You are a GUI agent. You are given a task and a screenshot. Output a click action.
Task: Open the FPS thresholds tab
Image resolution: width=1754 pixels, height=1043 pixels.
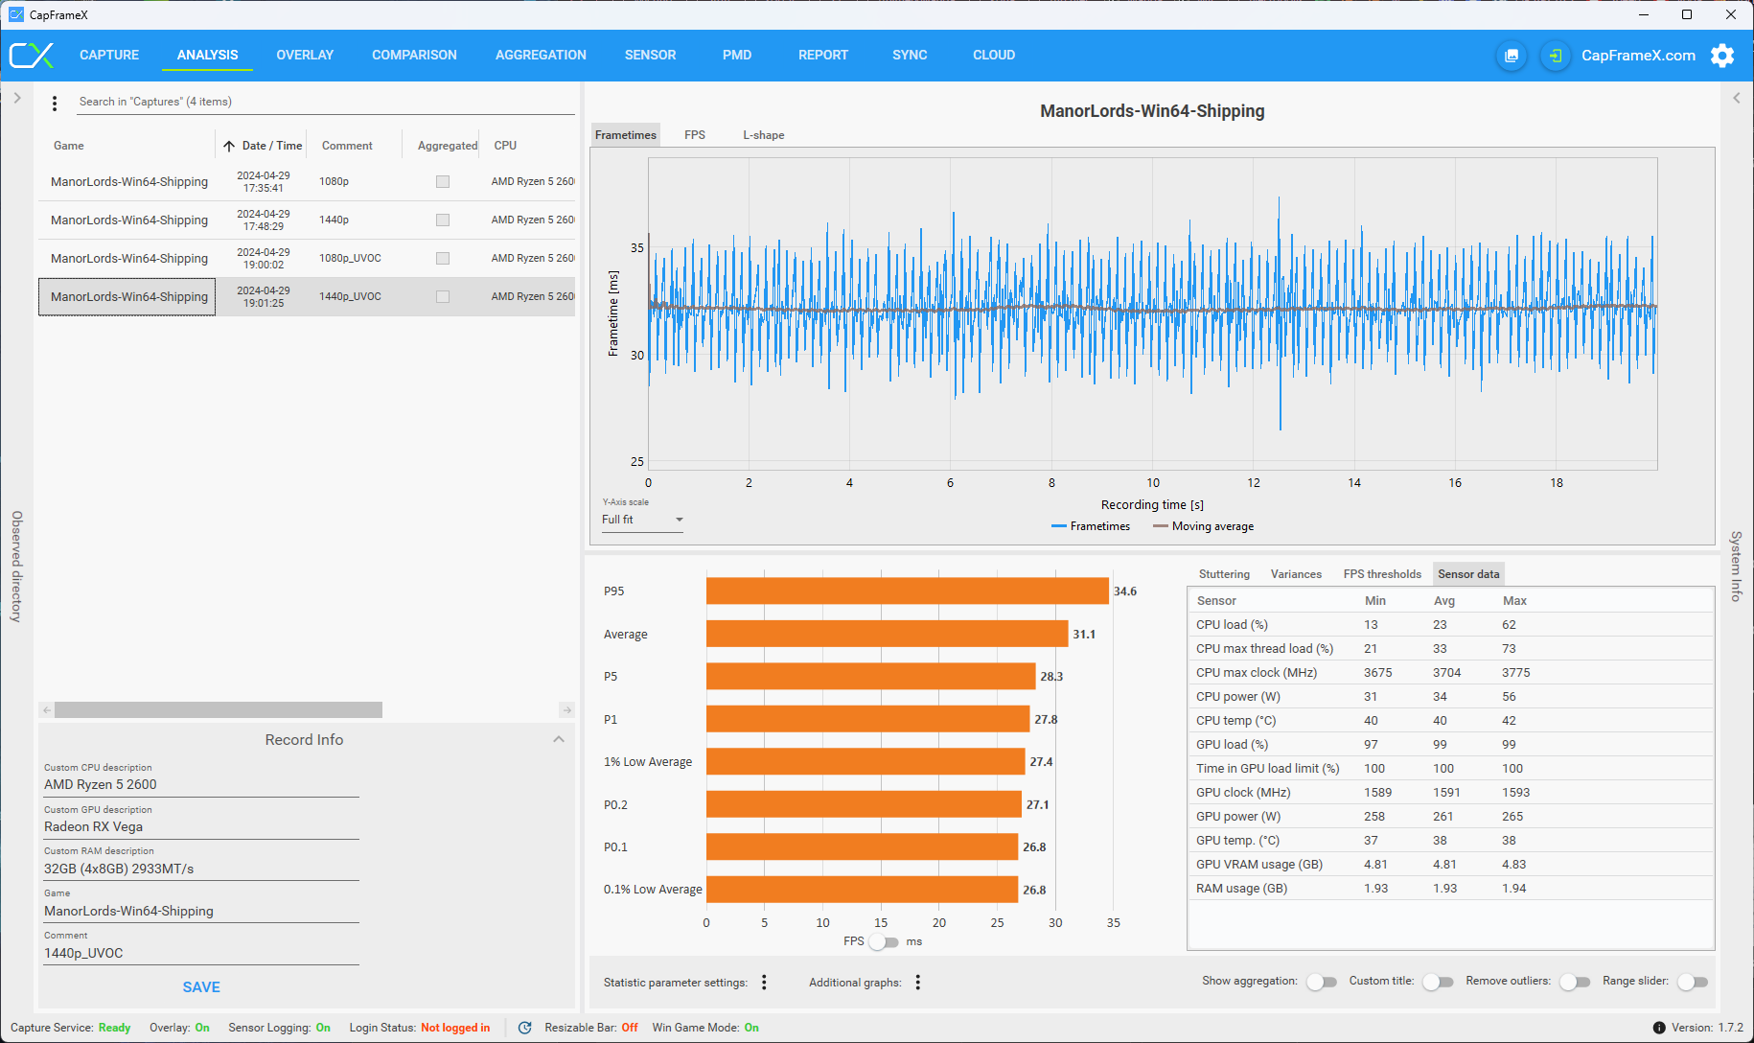pos(1382,574)
